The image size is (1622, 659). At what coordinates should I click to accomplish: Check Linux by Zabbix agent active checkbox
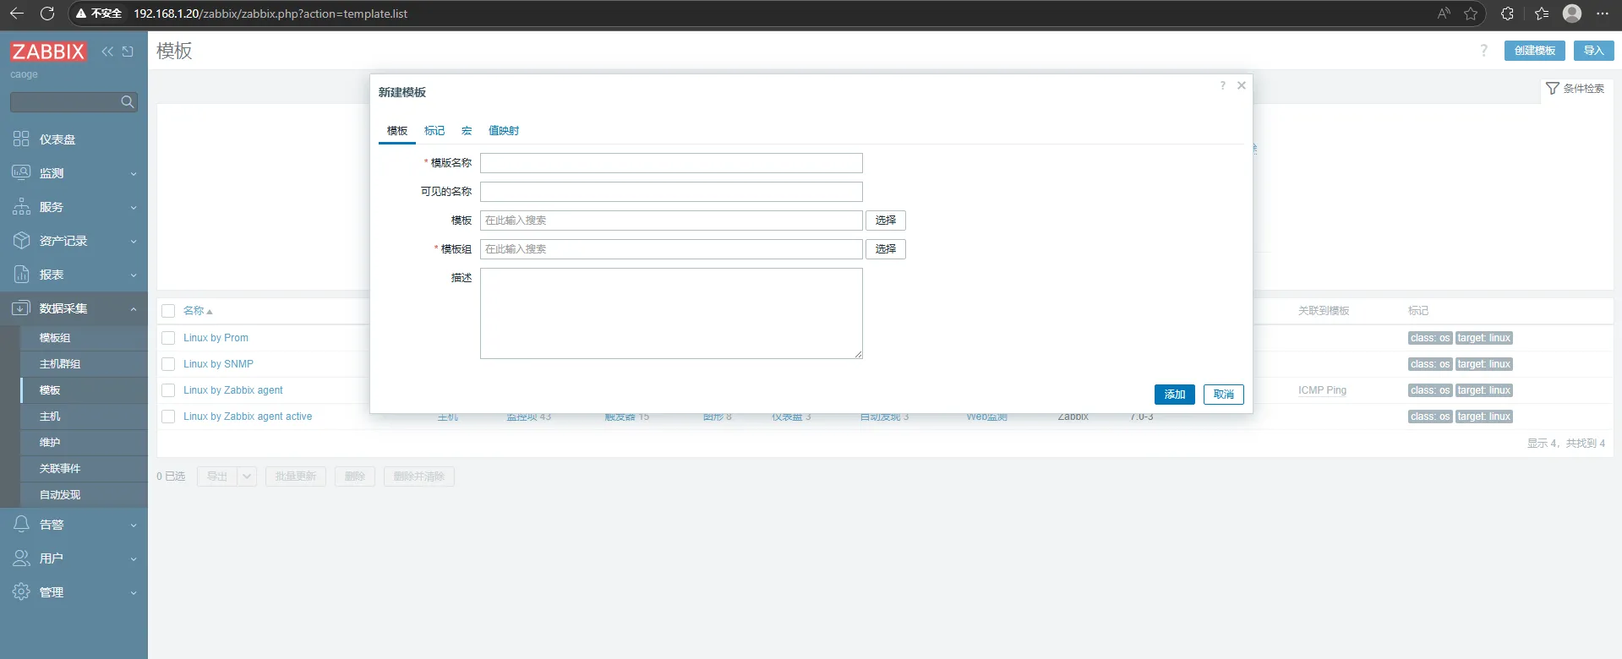pyautogui.click(x=168, y=417)
